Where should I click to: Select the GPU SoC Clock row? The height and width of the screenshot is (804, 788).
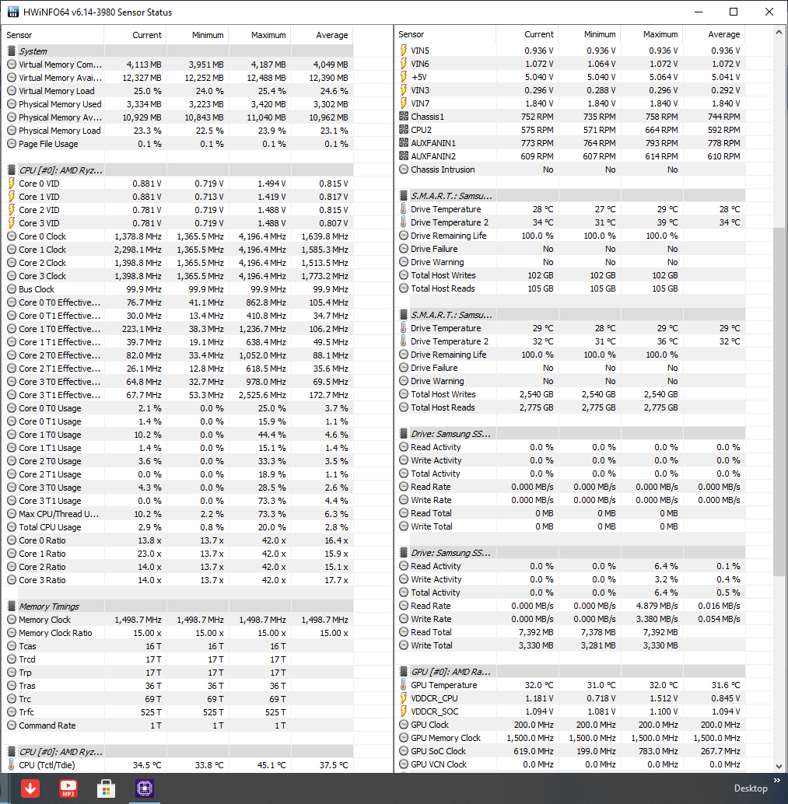tap(570, 750)
